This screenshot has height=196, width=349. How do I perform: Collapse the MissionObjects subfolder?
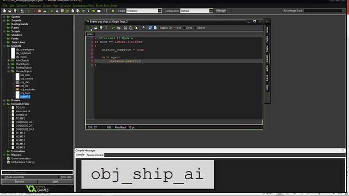pos(9,71)
